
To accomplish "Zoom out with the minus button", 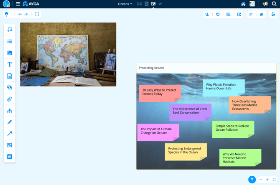I will coord(261,180).
